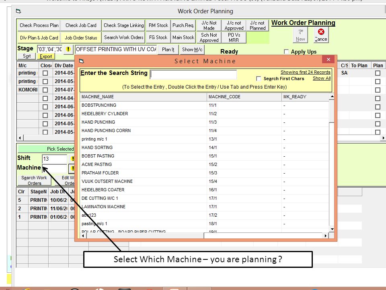Select HEIDELBERY CYLINDER machine row
Viewport: 386px width, 290px height.
(205, 114)
